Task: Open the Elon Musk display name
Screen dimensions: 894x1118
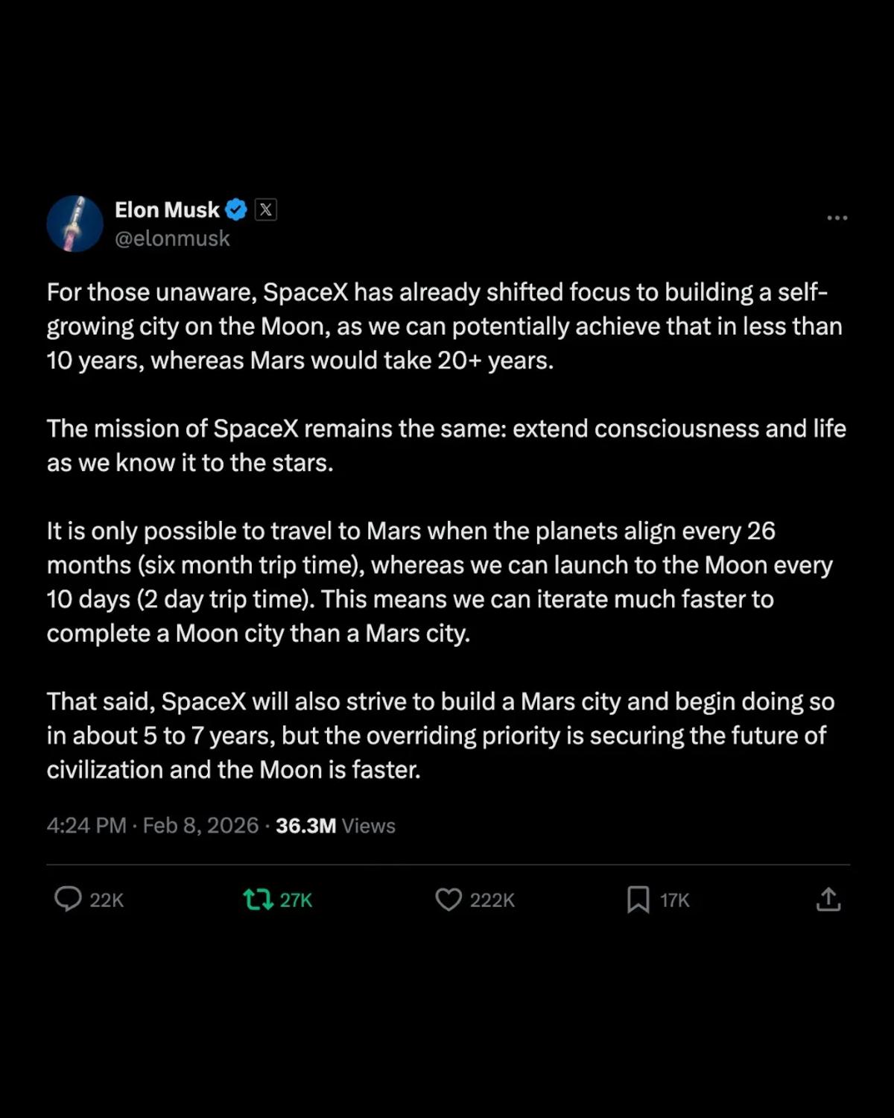Action: pos(167,209)
